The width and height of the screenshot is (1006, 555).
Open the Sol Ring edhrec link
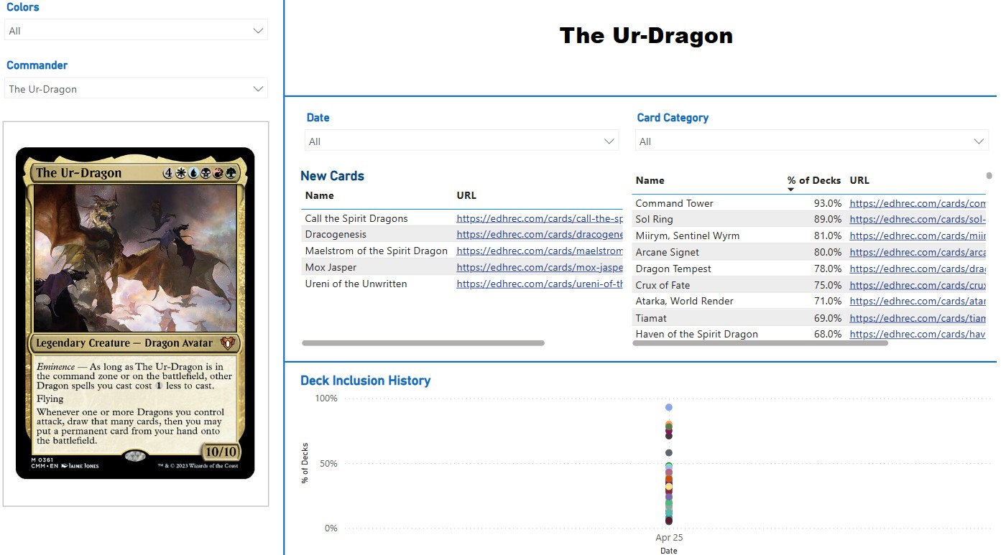(917, 219)
